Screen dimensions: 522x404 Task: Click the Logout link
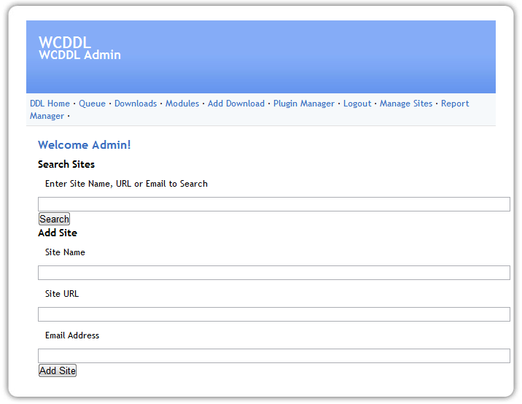357,104
